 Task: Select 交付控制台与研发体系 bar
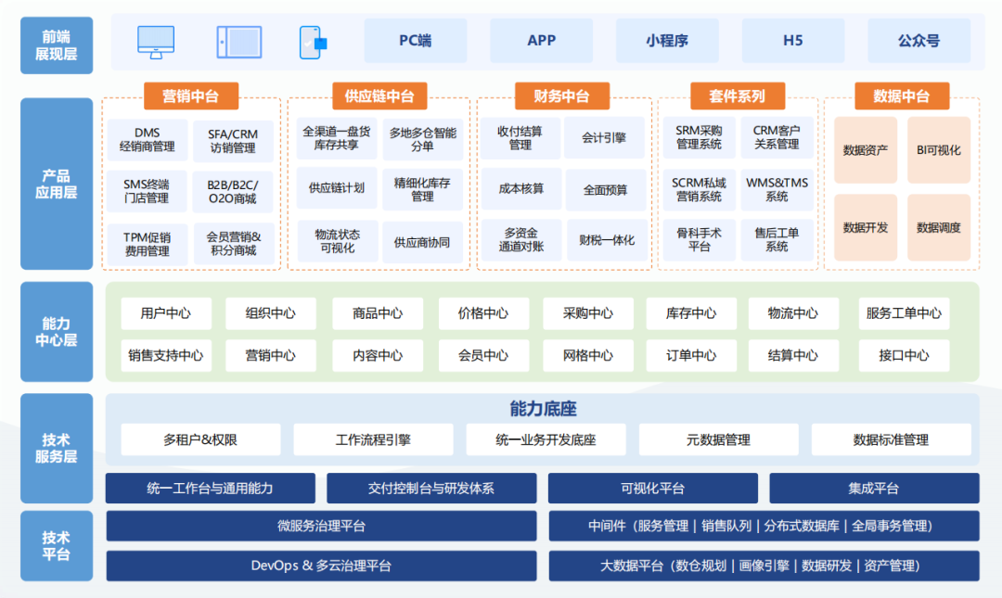(x=431, y=488)
